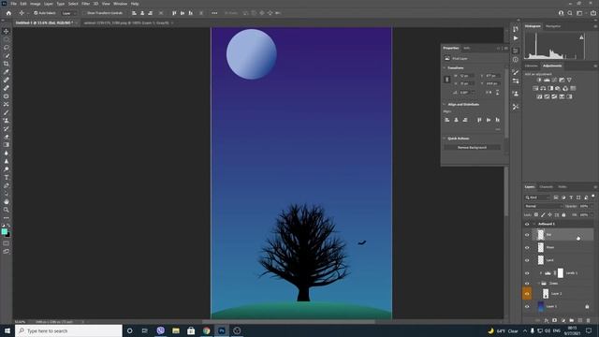Add a Levels adjustment from Adjustments panel

pos(547,80)
